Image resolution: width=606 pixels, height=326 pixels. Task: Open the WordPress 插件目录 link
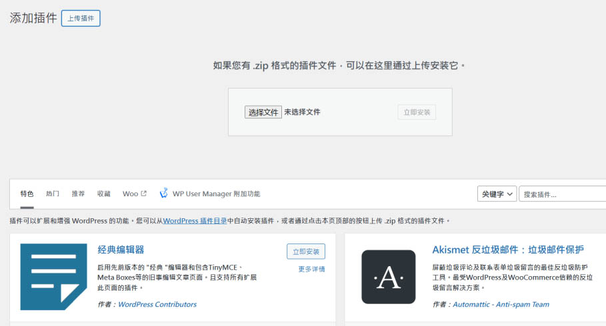[x=195, y=221]
